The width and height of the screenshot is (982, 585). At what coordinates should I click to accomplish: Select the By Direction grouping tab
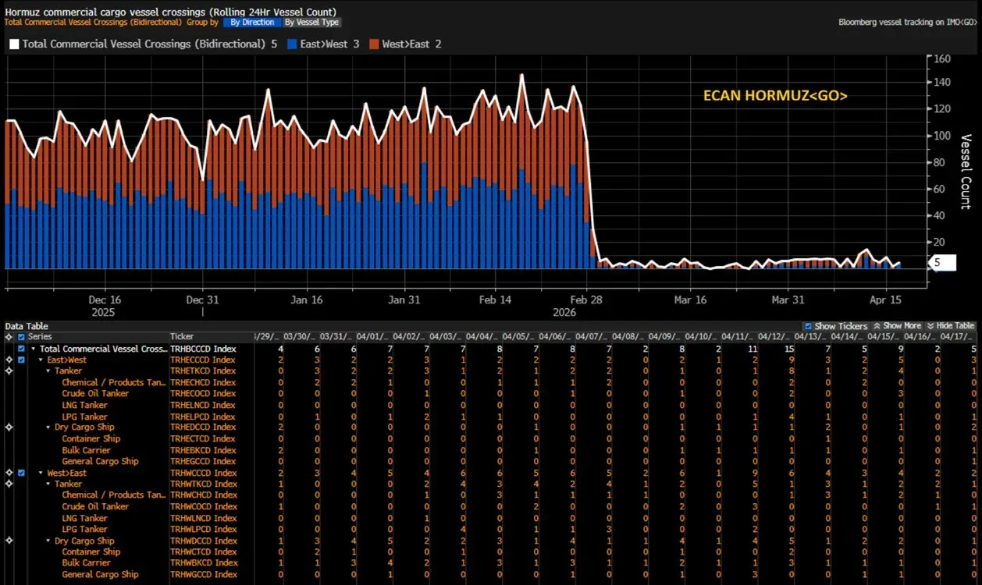click(252, 23)
